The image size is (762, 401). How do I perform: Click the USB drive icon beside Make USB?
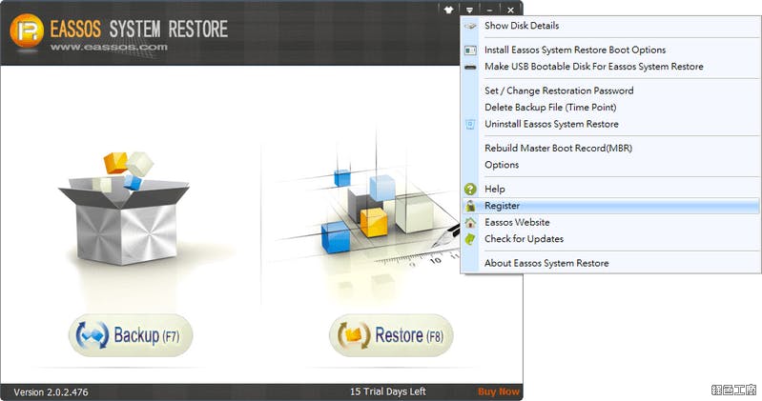(470, 67)
